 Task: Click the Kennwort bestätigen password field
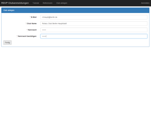coord(94,36)
